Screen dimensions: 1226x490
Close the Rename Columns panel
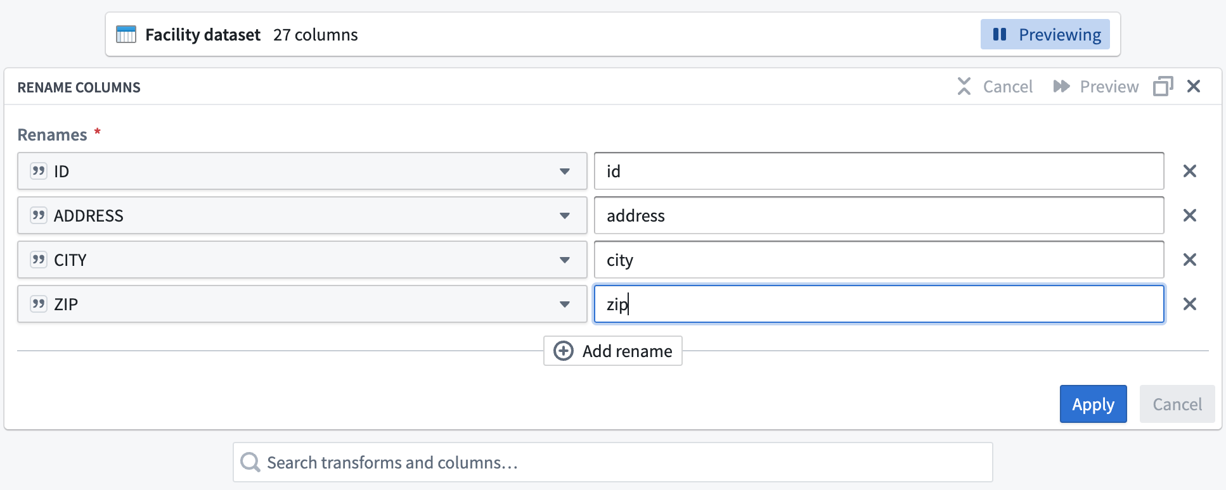click(1193, 86)
